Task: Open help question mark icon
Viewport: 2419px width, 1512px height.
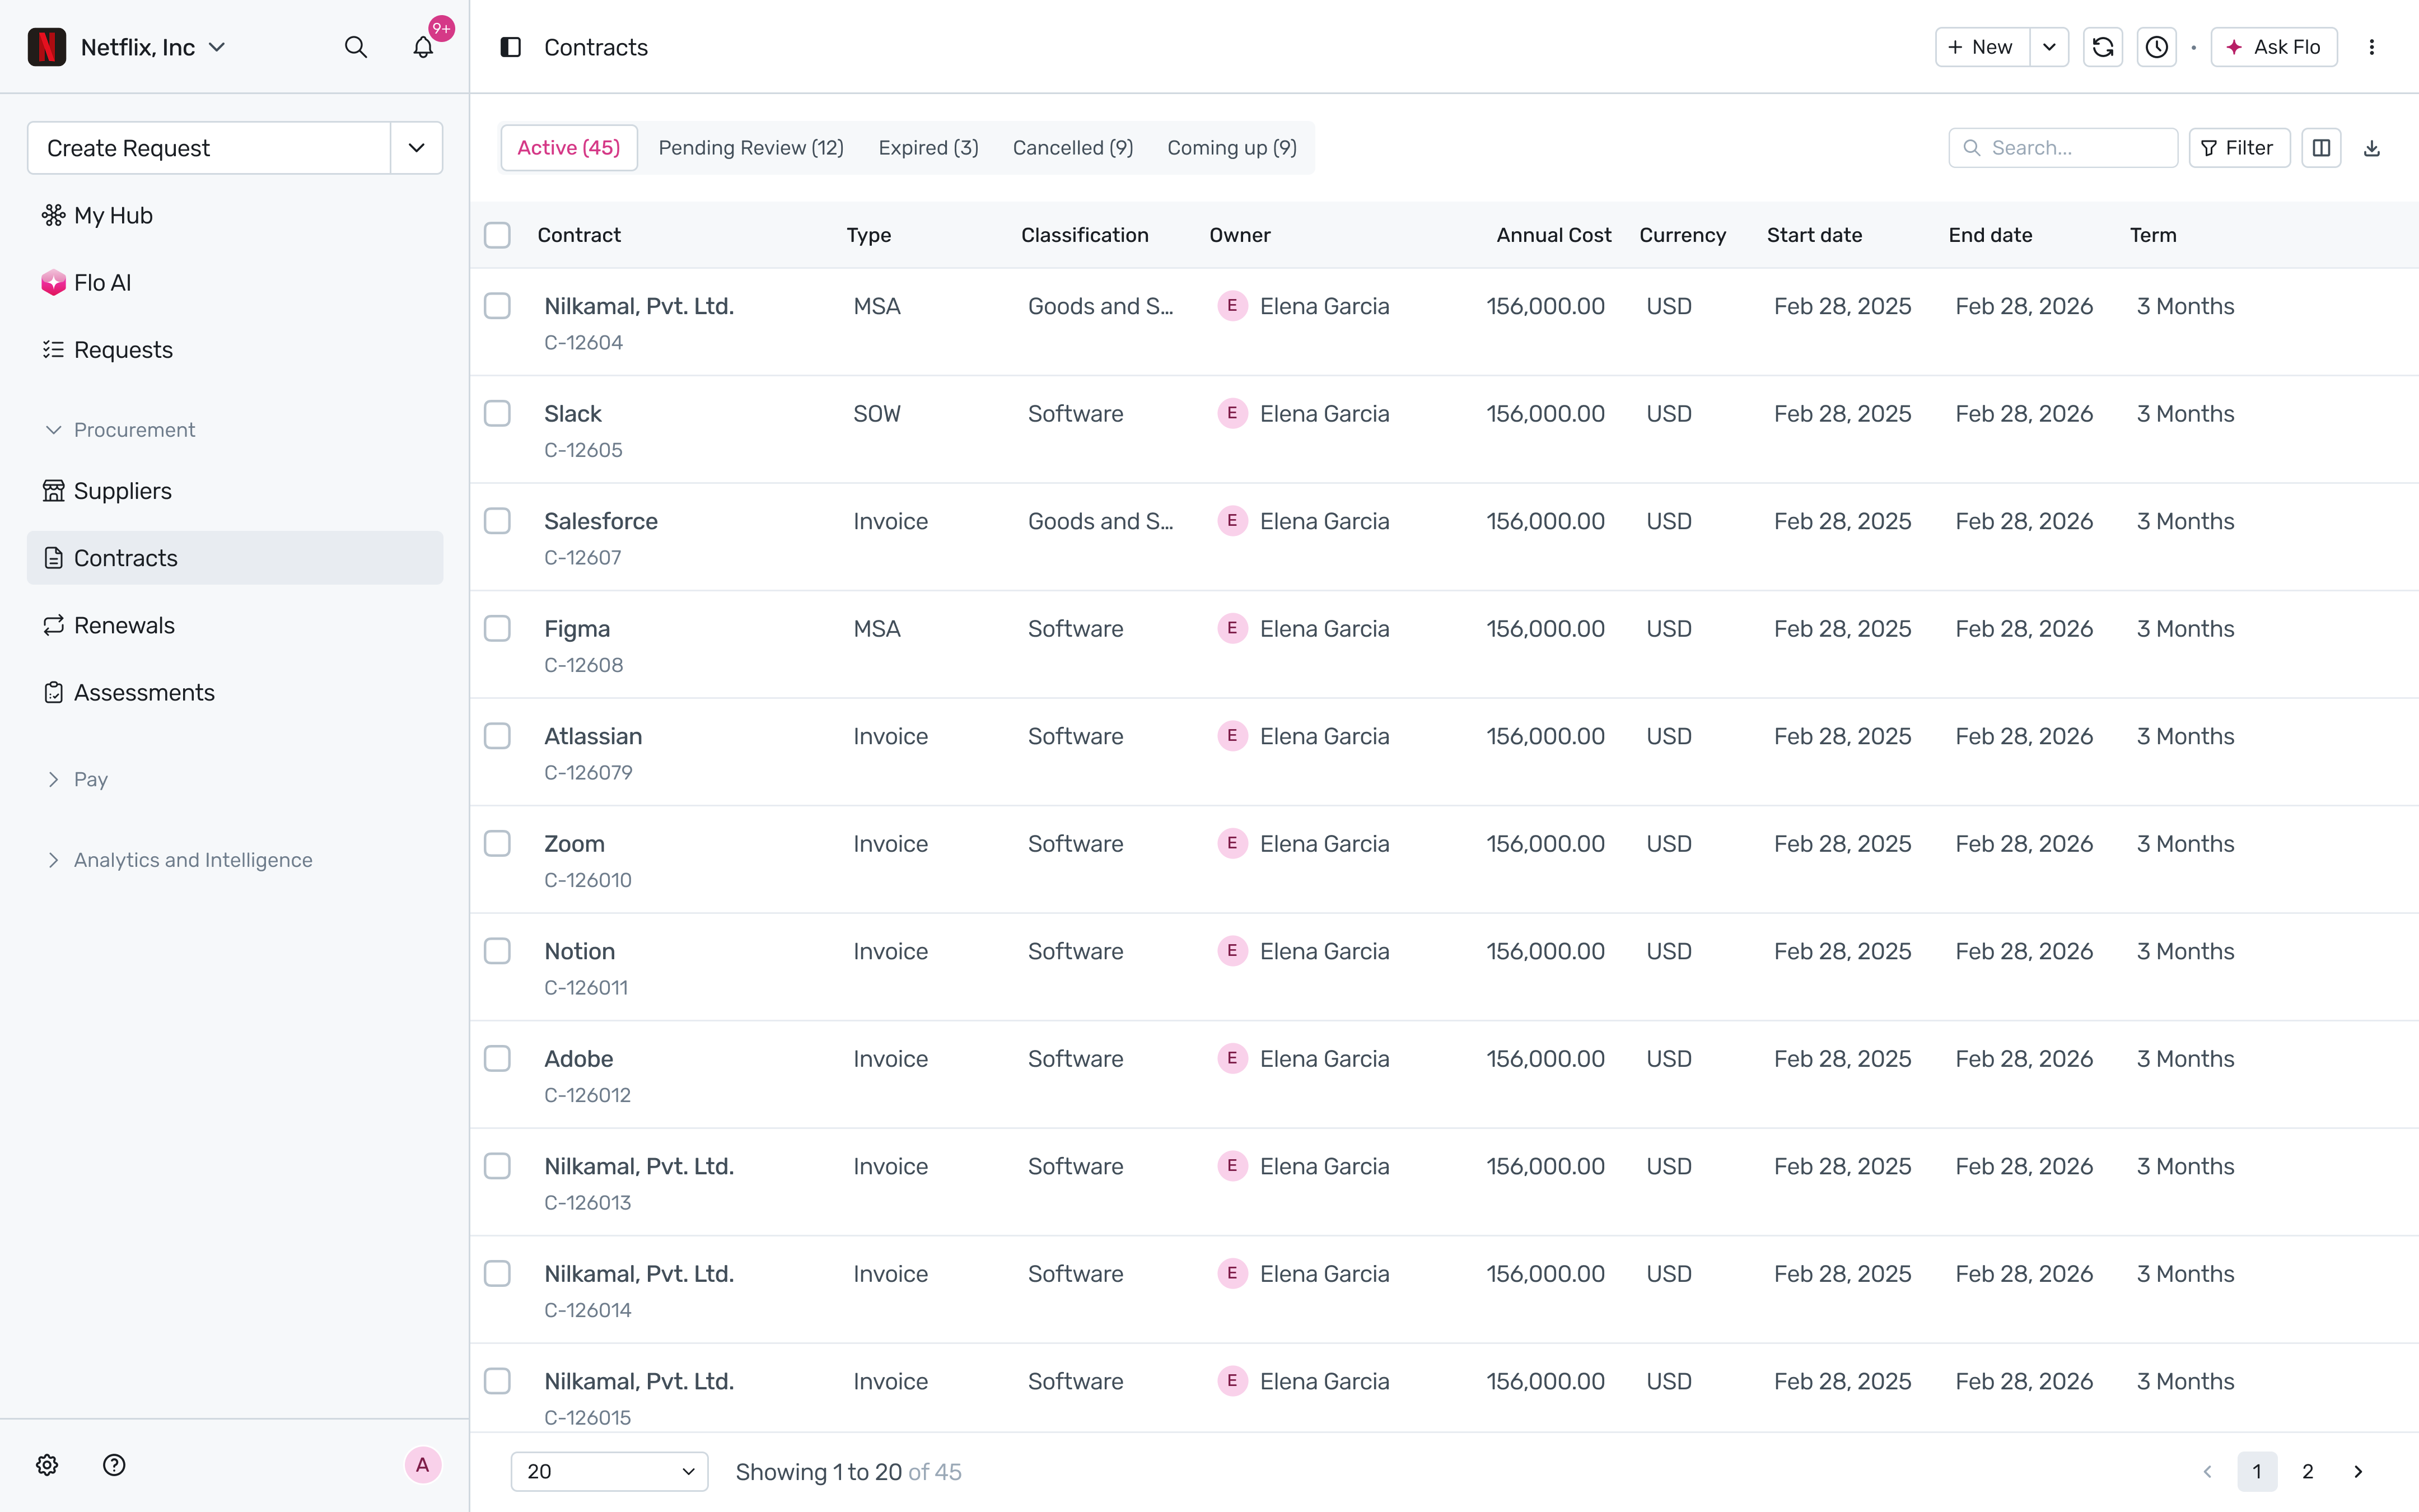Action: click(114, 1465)
